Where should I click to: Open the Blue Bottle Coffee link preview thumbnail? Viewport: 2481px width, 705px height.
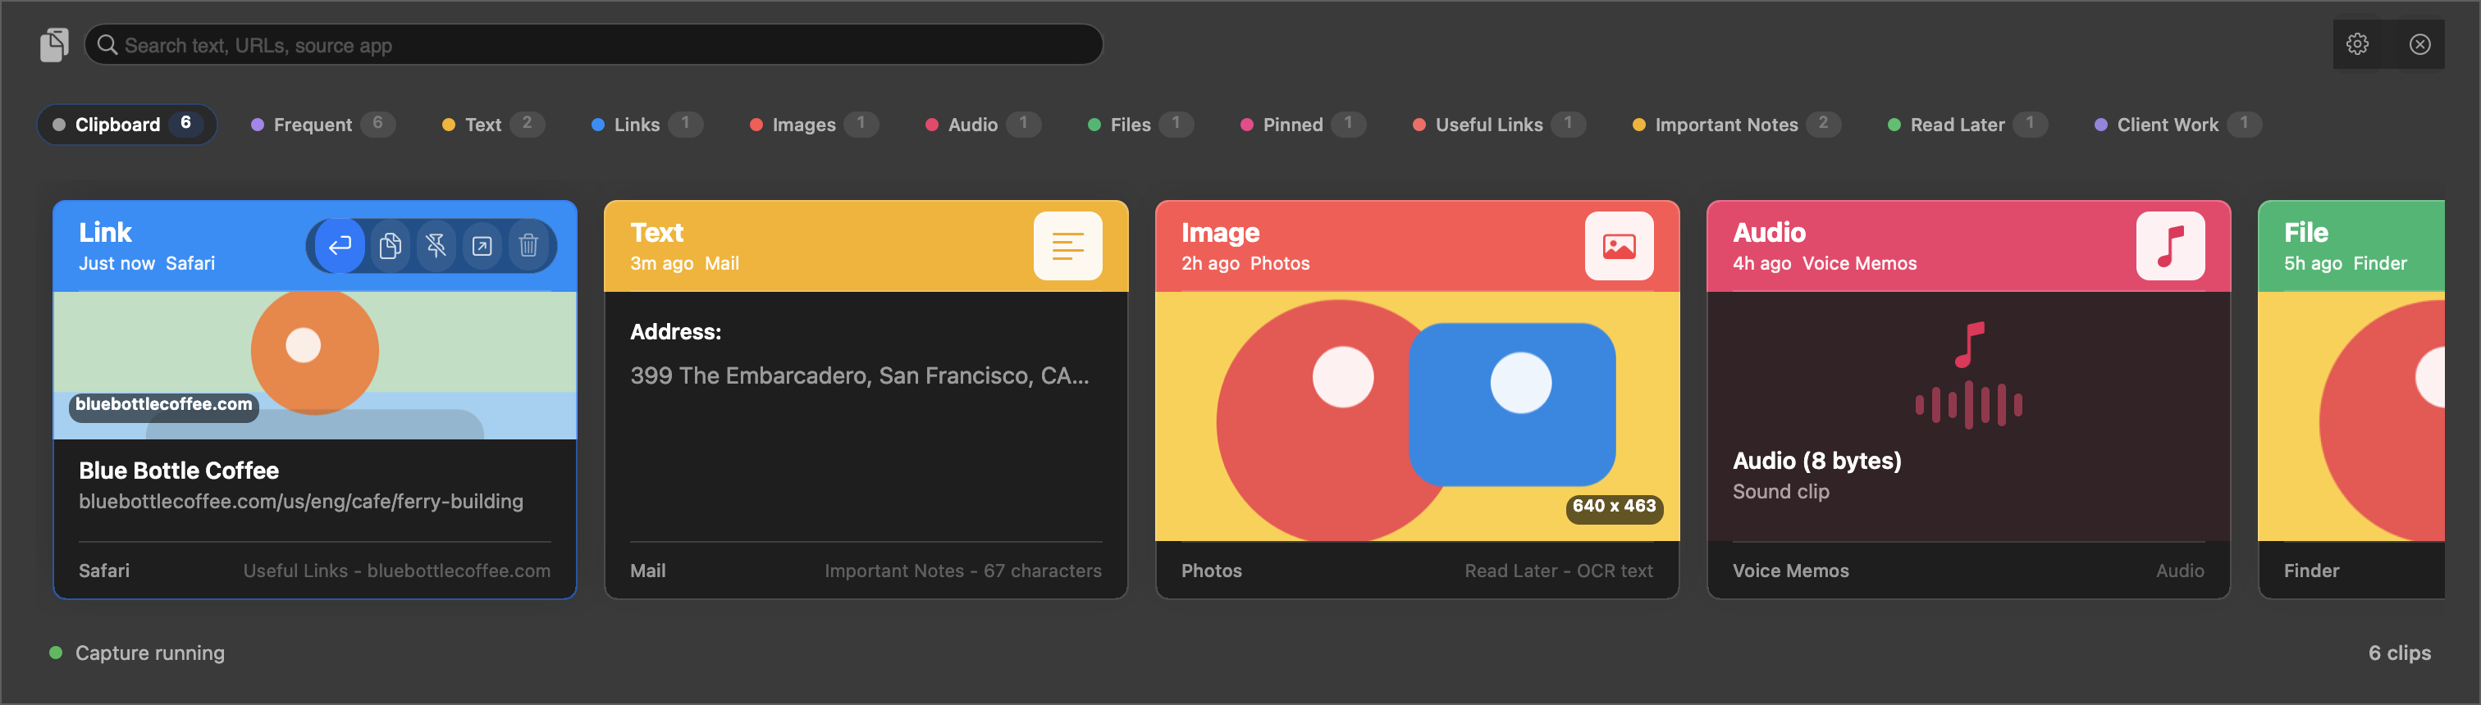(x=315, y=366)
